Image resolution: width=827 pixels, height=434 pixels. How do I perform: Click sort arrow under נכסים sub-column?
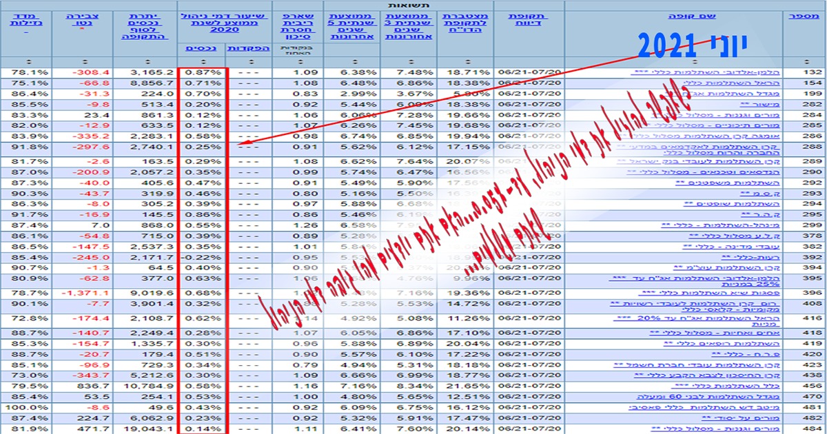[x=203, y=61]
